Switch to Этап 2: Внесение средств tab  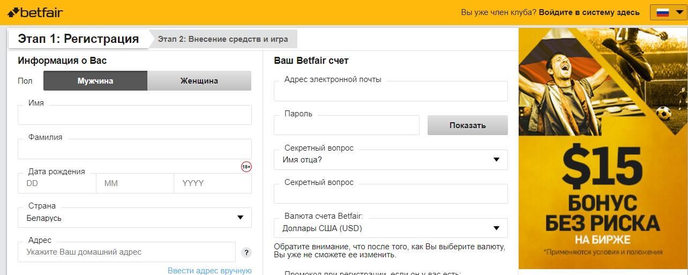click(222, 39)
